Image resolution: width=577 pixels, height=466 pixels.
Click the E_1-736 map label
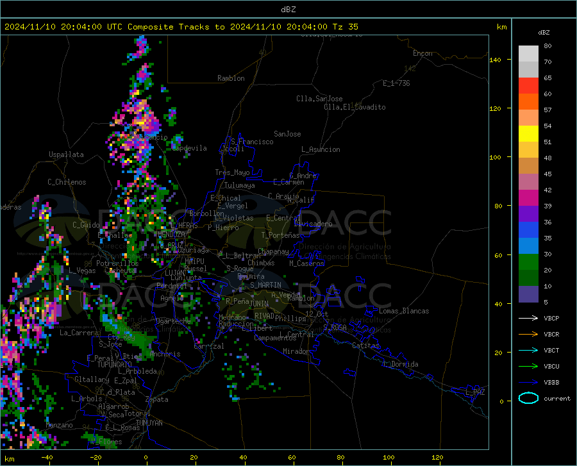396,83
